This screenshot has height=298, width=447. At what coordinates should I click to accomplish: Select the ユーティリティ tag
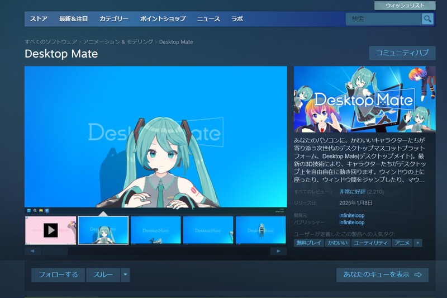[x=370, y=243]
